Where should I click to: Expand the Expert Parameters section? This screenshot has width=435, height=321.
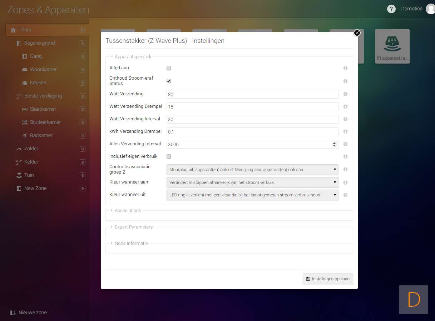coord(133,227)
